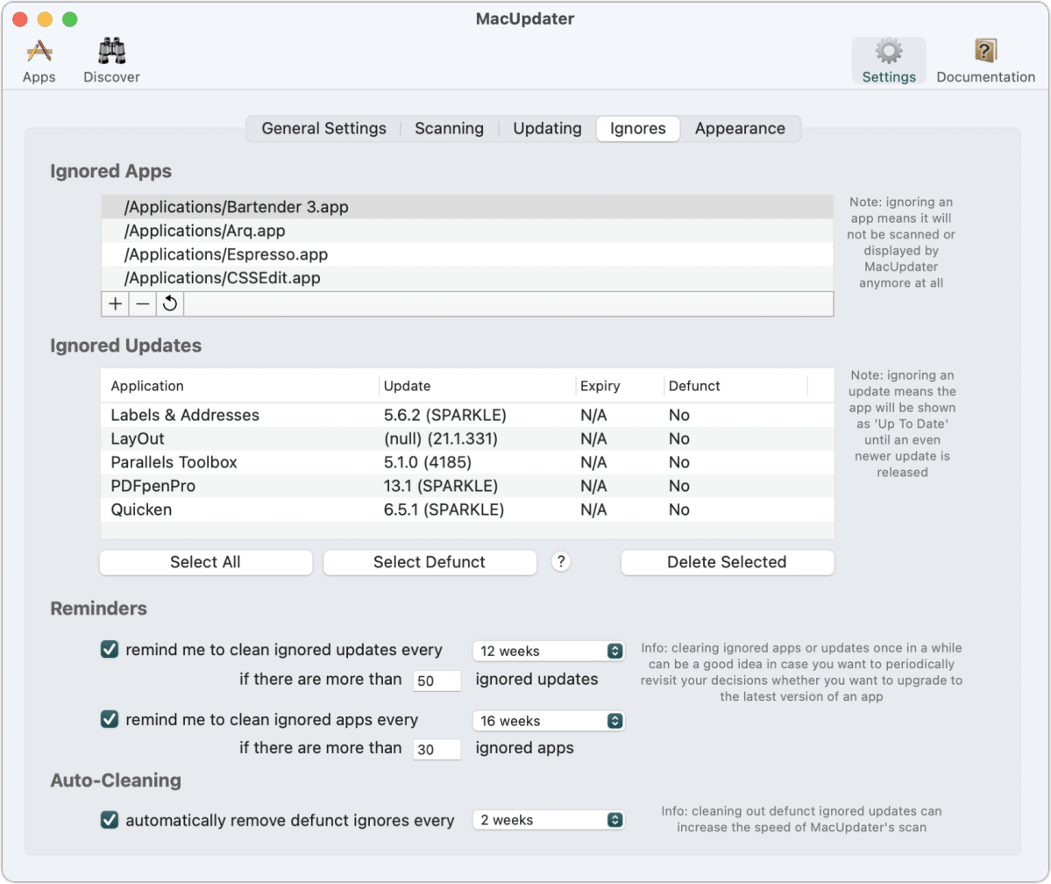Switch to Appearance tab
Image resolution: width=1051 pixels, height=884 pixels.
point(740,128)
